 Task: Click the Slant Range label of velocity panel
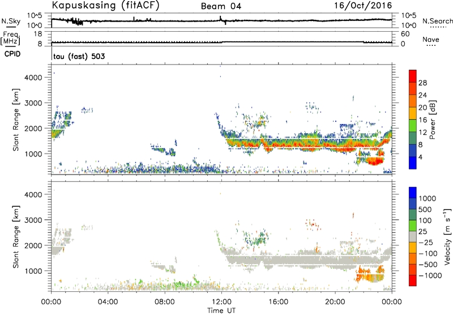[16, 237]
